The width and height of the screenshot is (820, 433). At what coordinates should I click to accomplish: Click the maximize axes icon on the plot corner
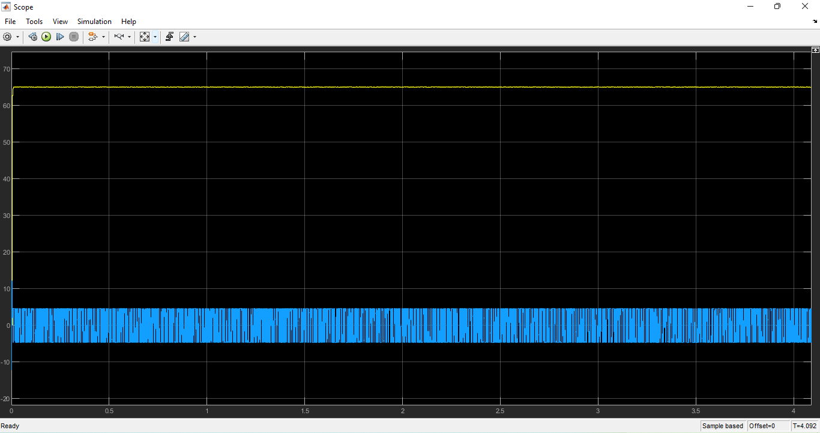click(x=815, y=50)
